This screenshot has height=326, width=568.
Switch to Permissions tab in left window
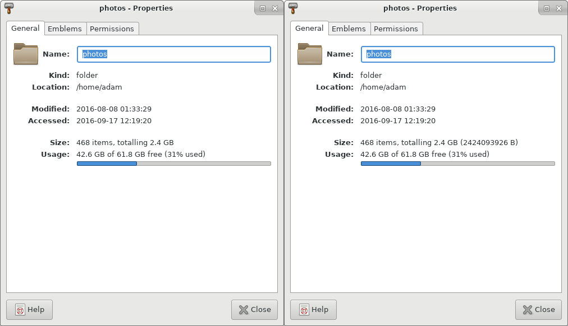tap(112, 29)
